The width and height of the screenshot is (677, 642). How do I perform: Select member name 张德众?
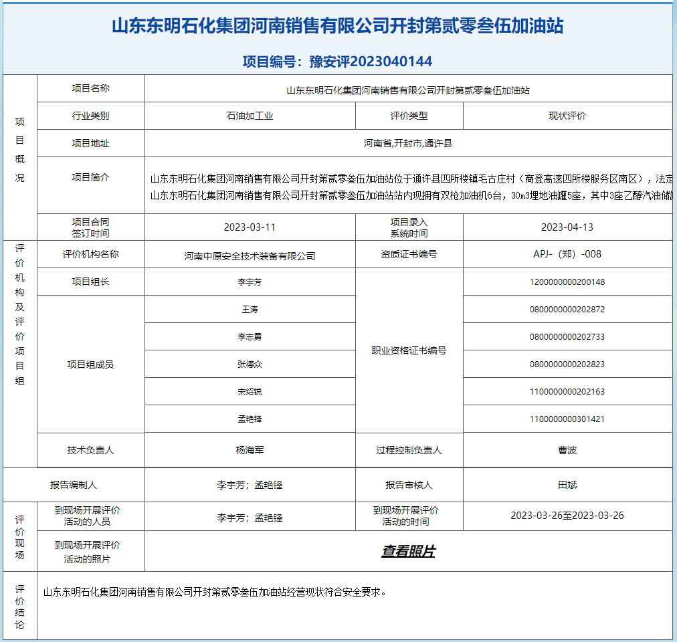pos(250,364)
